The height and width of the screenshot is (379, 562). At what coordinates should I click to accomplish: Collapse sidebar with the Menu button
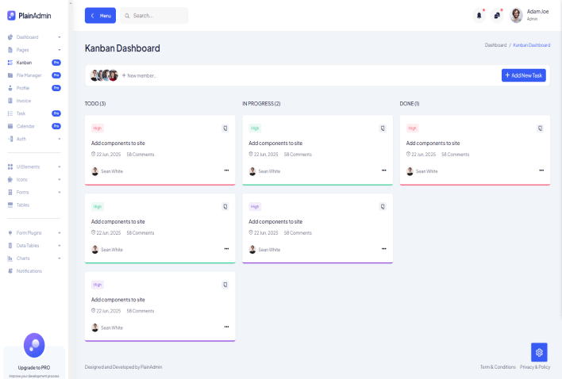100,16
